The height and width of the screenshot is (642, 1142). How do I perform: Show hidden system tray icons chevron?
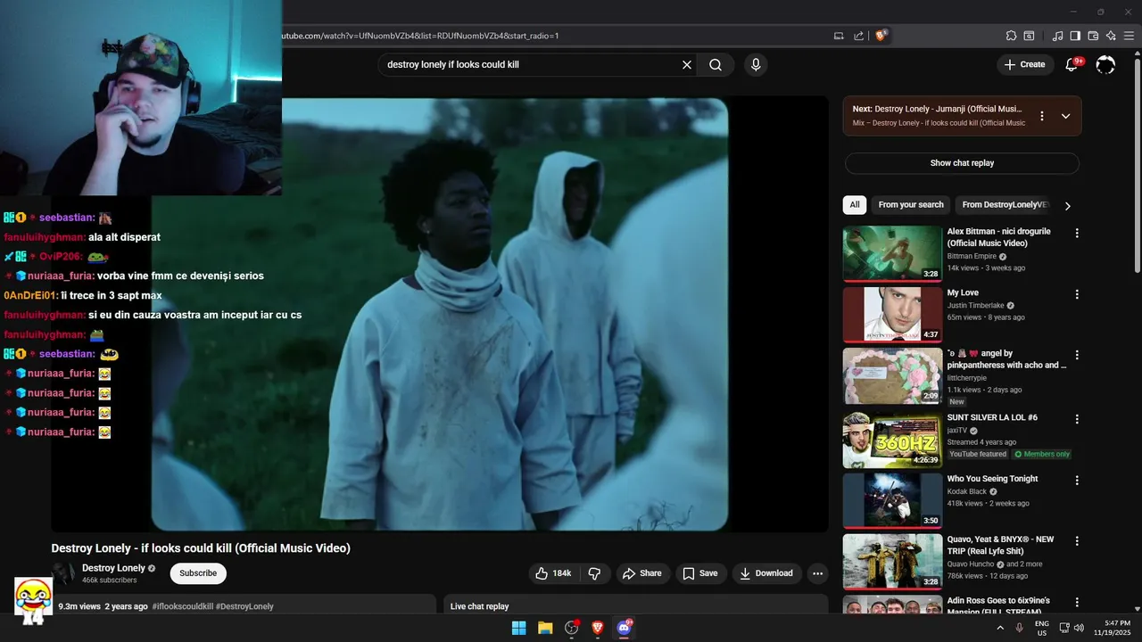pos(1000,628)
